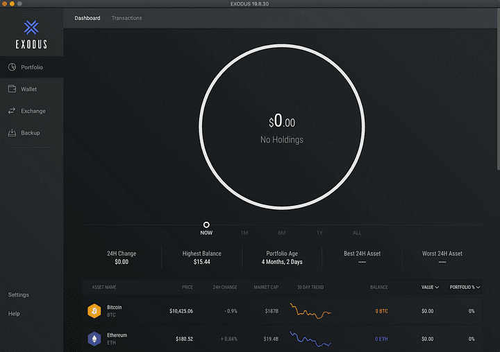The image size is (500, 352).
Task: Open Help in the sidebar
Action: pyautogui.click(x=14, y=313)
